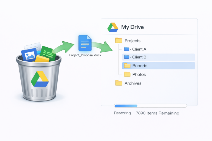Click the Drive logo on the trash can
Screen dimensions: 212x141
pyautogui.click(x=40, y=79)
